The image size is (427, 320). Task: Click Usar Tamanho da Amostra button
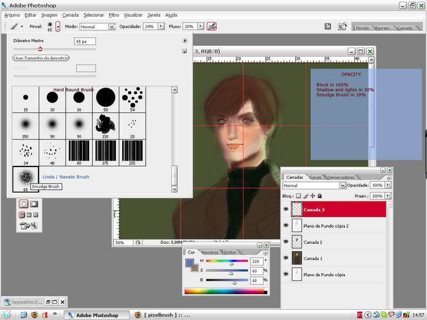tap(41, 58)
